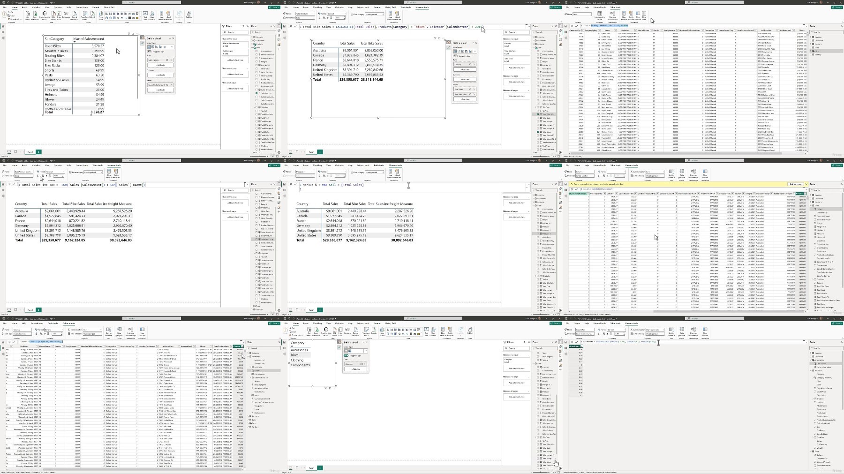
Task: Open Visual types dropdown beside the SubCategory table
Action: [172, 47]
